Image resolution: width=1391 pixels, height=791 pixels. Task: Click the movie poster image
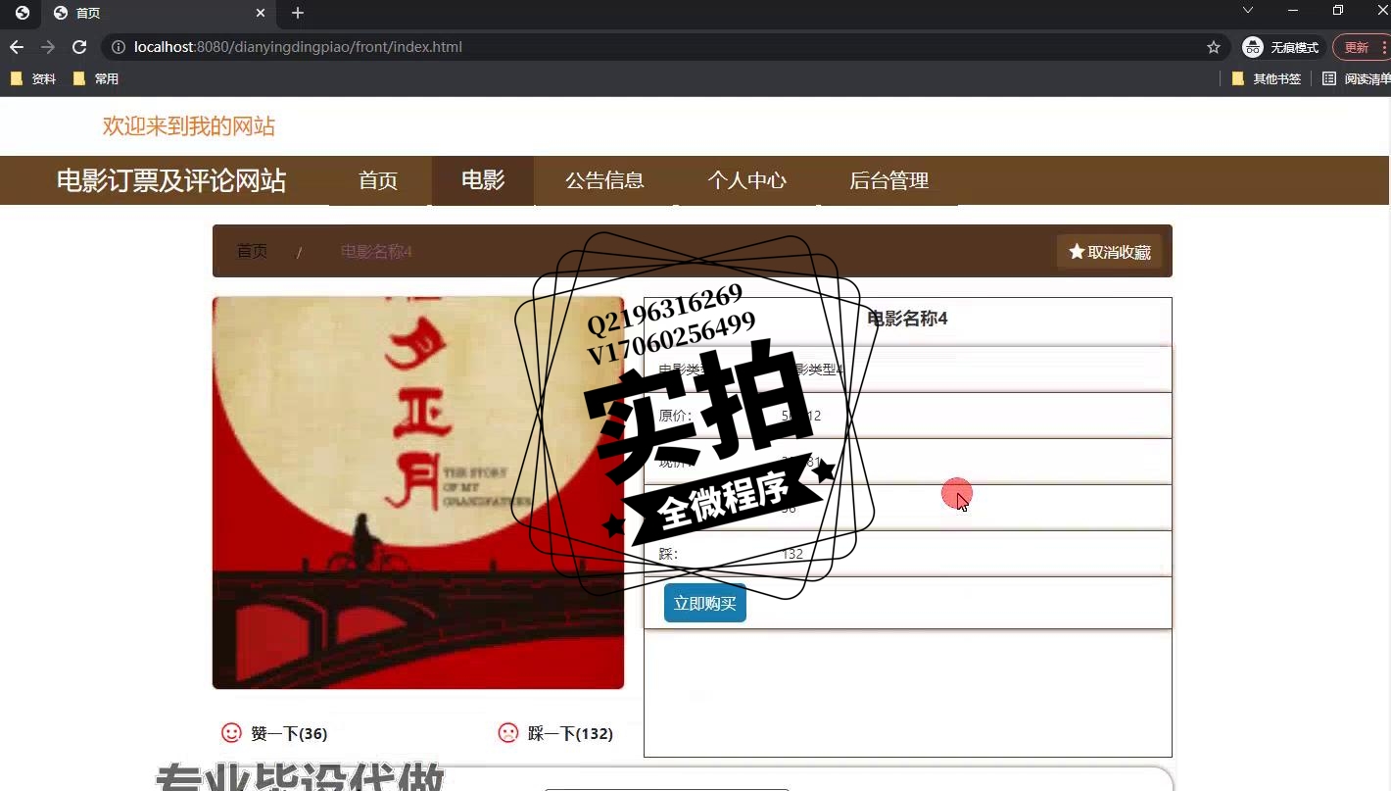418,493
